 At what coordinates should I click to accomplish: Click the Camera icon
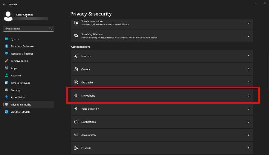[x=76, y=69]
